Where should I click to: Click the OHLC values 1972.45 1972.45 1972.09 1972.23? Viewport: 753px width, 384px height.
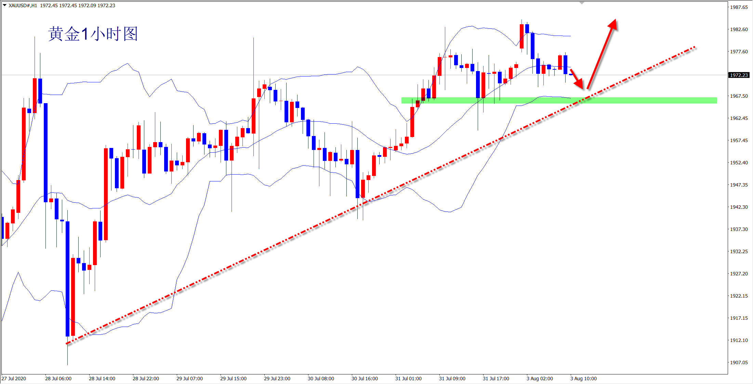click(x=78, y=5)
